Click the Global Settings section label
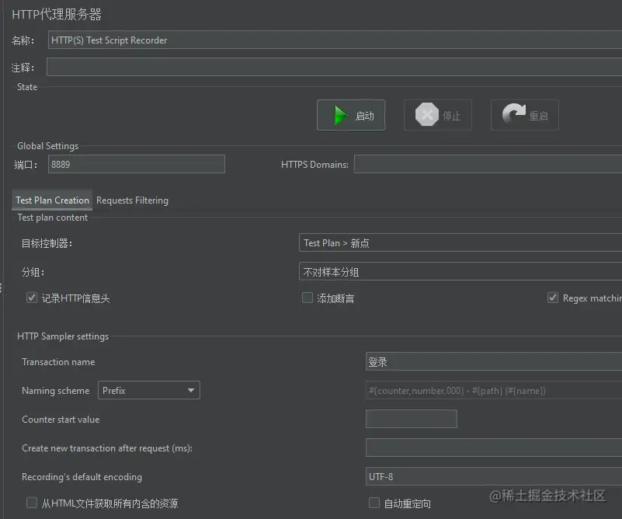Viewport: 622px width, 519px height. 47,146
